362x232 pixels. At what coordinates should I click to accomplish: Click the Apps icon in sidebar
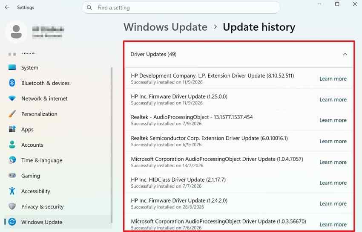(12, 129)
